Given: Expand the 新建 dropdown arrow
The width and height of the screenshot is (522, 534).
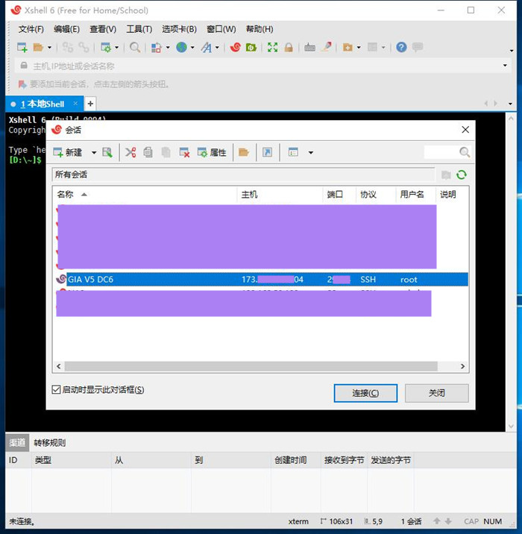Looking at the screenshot, I should (94, 153).
